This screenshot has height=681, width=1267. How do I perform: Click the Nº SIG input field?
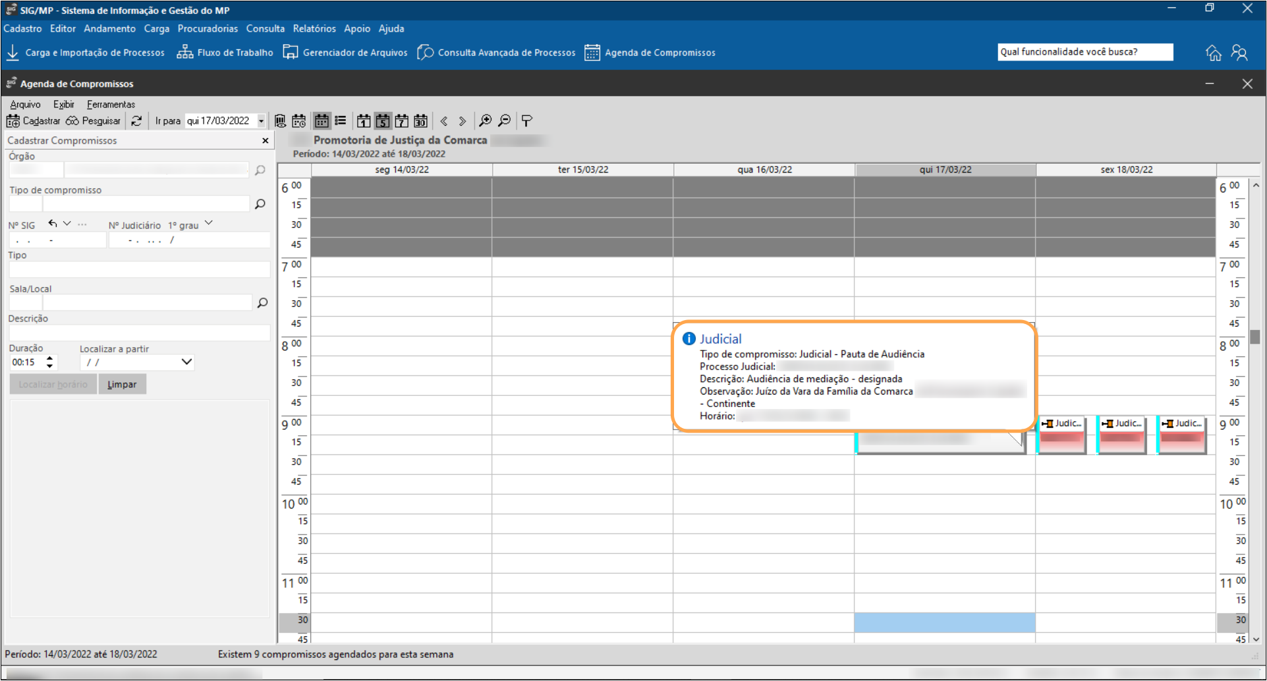[x=57, y=240]
